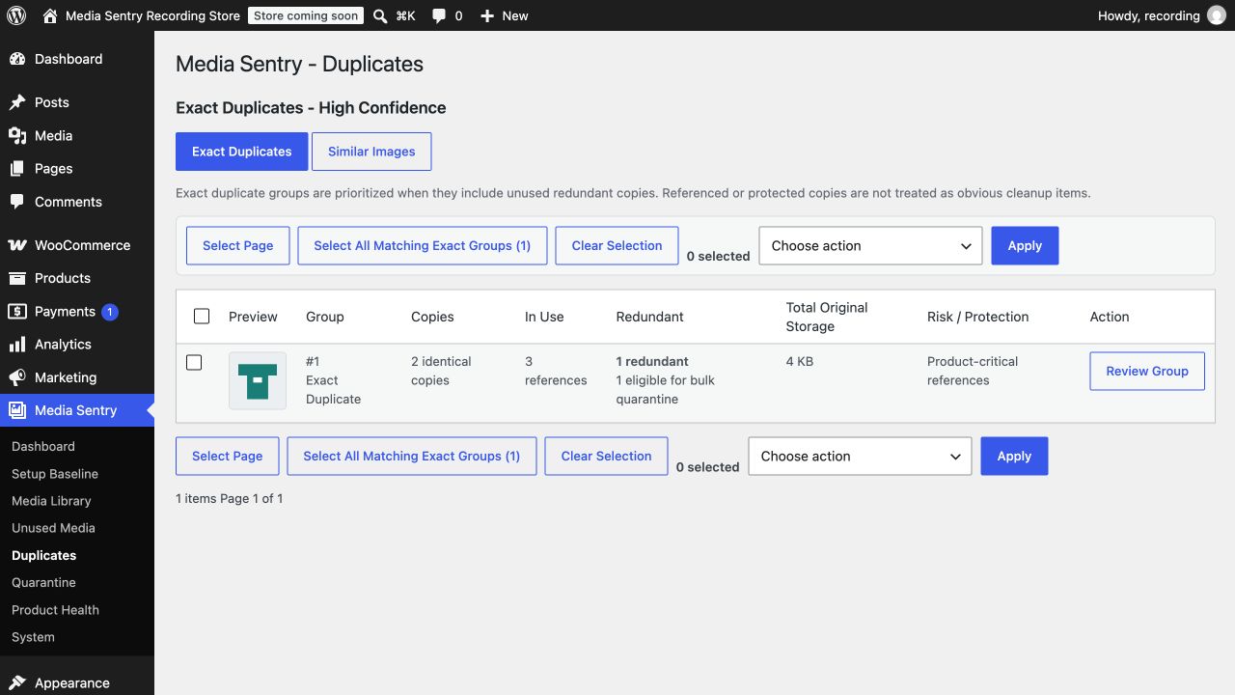Click the ⌘K shortcut label in admin bar
Image resolution: width=1235 pixels, height=695 pixels.
click(x=405, y=16)
